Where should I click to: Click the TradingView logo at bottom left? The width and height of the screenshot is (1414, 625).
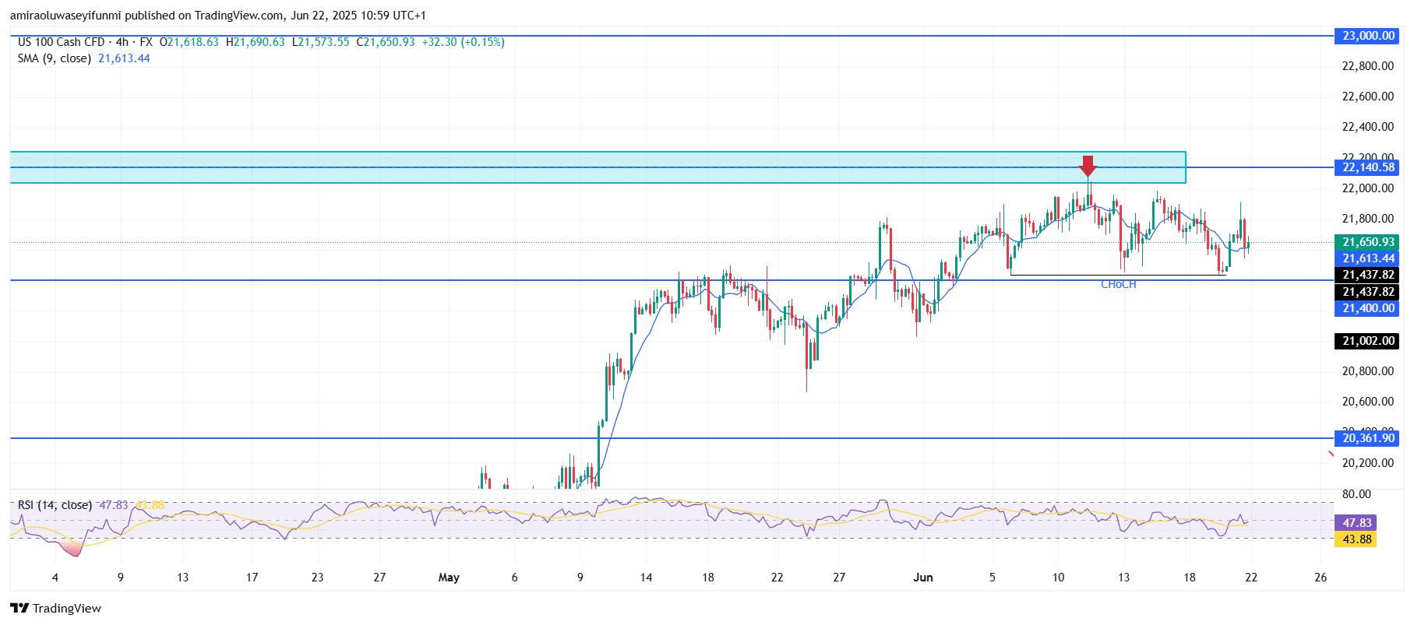(x=55, y=608)
